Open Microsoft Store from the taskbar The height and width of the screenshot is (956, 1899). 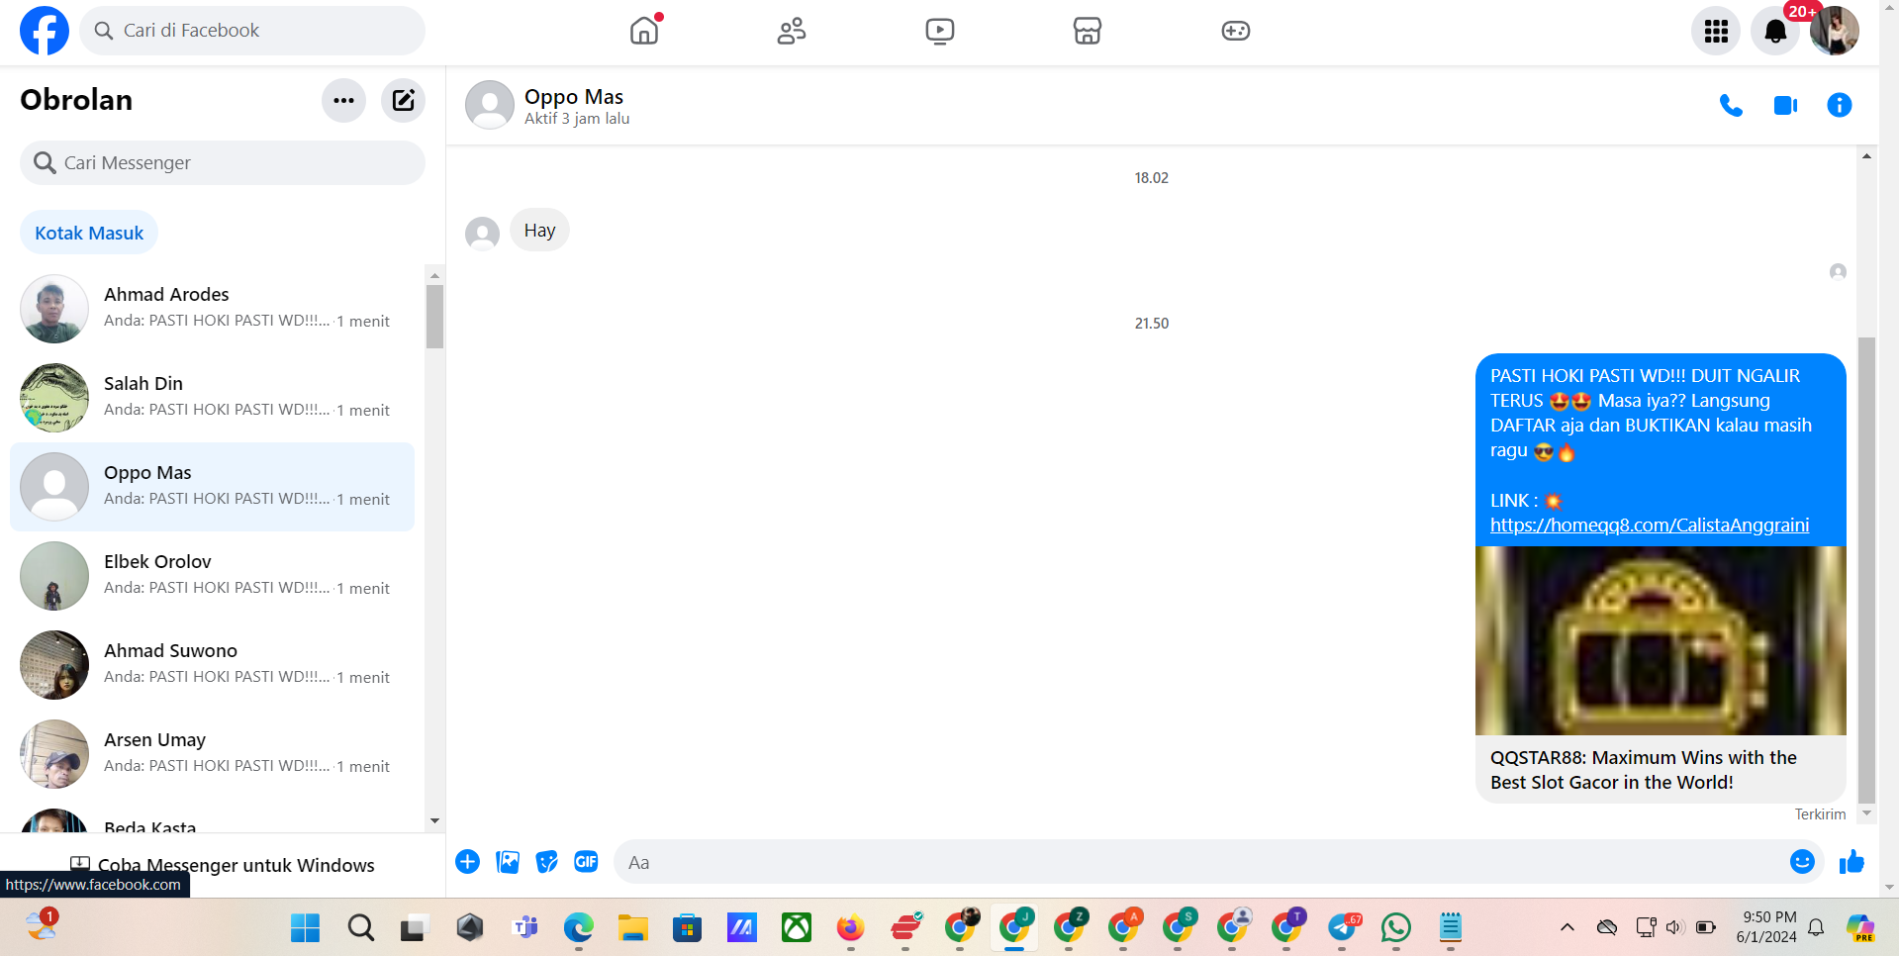(688, 928)
